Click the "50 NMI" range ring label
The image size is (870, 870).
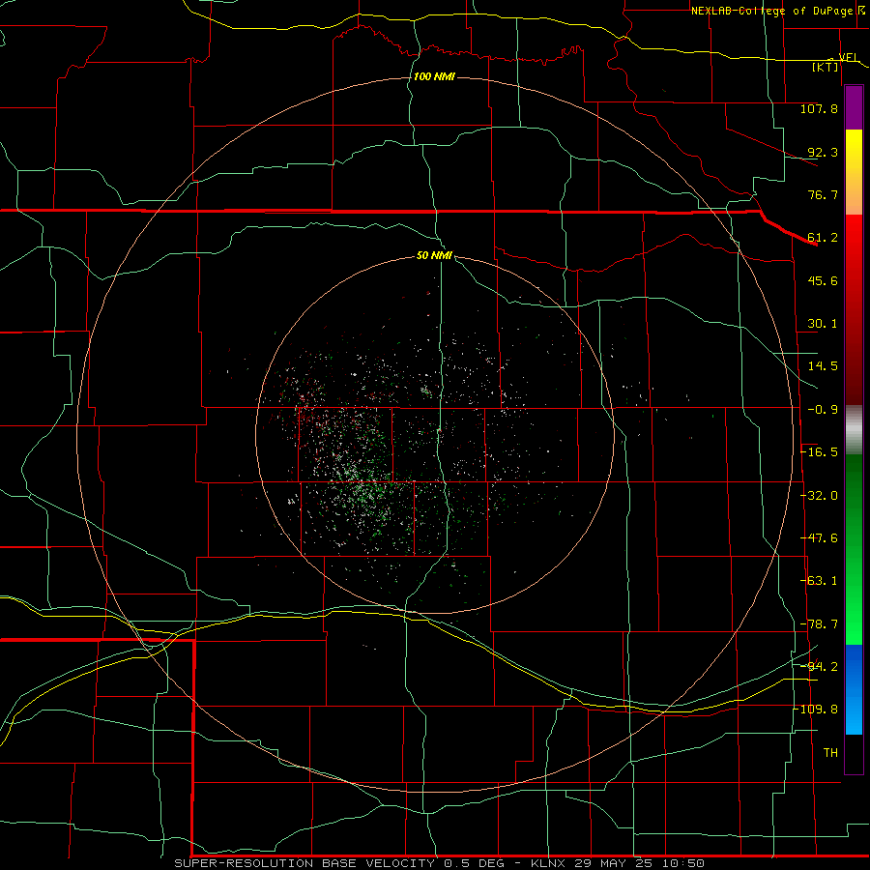[434, 256]
